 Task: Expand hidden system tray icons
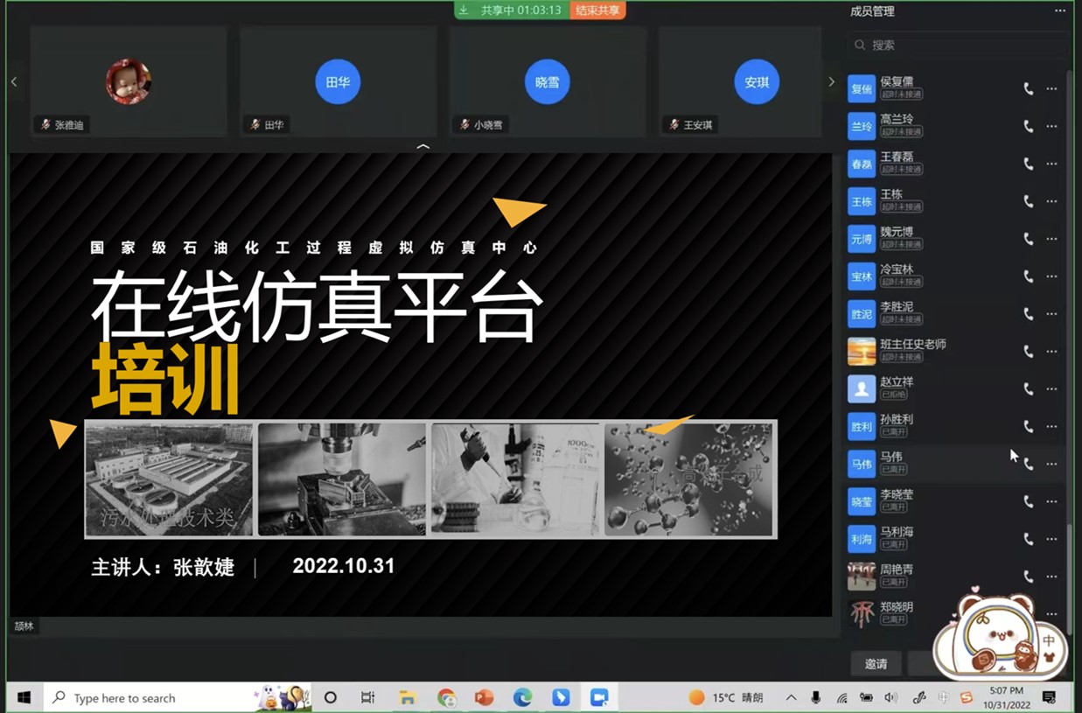click(791, 697)
